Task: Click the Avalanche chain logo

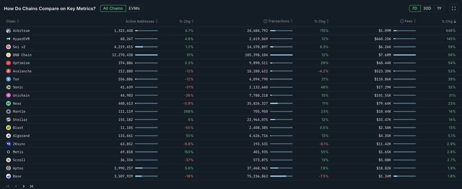Action: click(9, 71)
